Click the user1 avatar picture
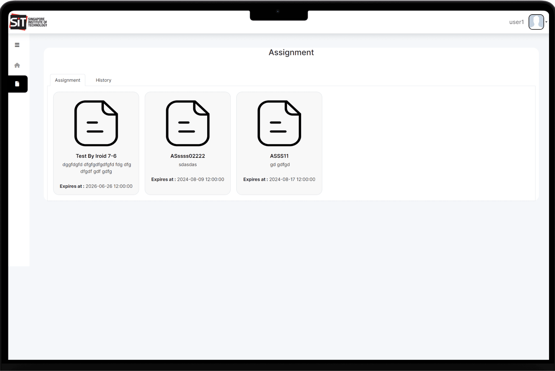This screenshot has width=555, height=371. tap(536, 22)
